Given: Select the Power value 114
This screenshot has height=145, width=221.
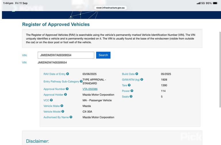Looking at the screenshot, I should coord(163,91).
